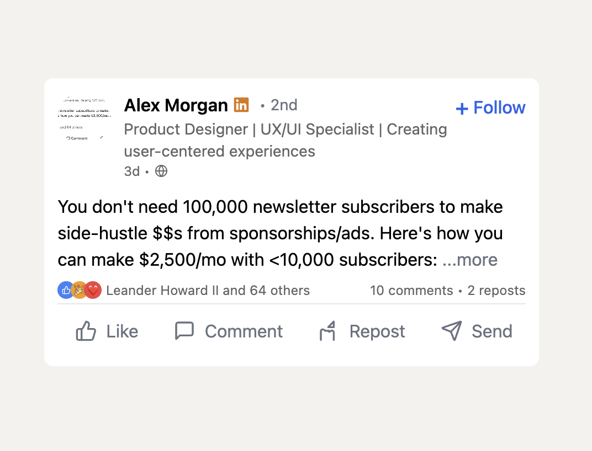Follow Alex Morgan
The height and width of the screenshot is (451, 592).
[490, 107]
